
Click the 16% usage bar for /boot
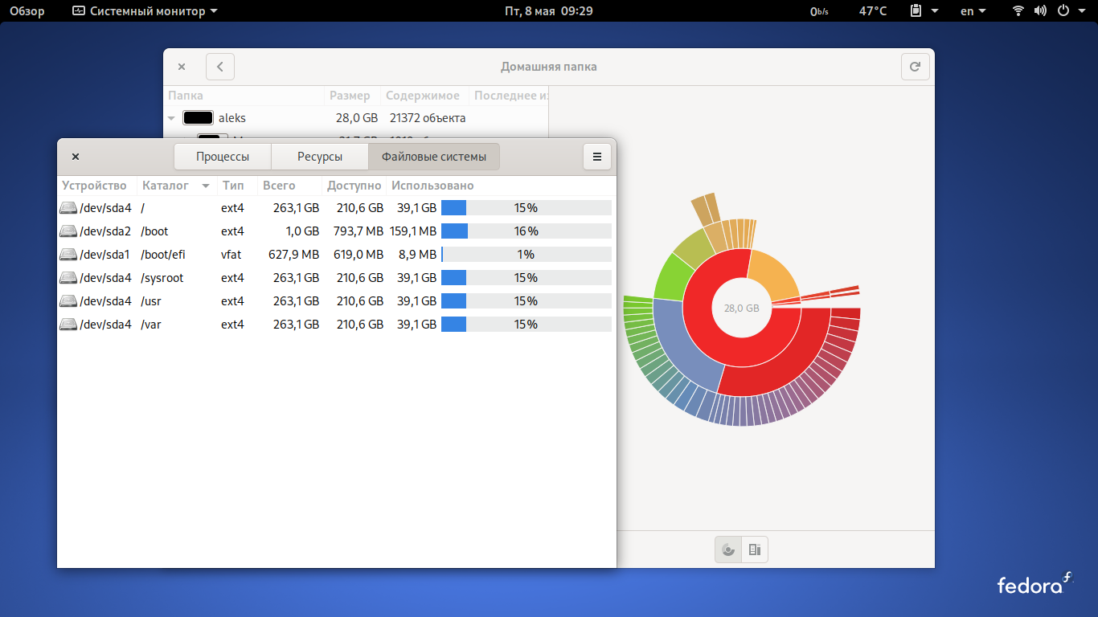coord(526,231)
